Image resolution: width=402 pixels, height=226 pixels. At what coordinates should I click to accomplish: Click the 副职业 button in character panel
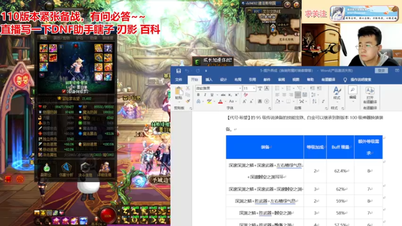point(46,170)
